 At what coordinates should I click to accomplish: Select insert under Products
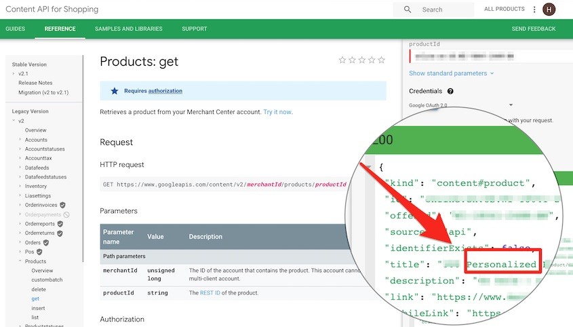tap(38, 308)
